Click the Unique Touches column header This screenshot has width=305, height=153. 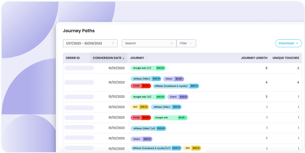[286, 58]
